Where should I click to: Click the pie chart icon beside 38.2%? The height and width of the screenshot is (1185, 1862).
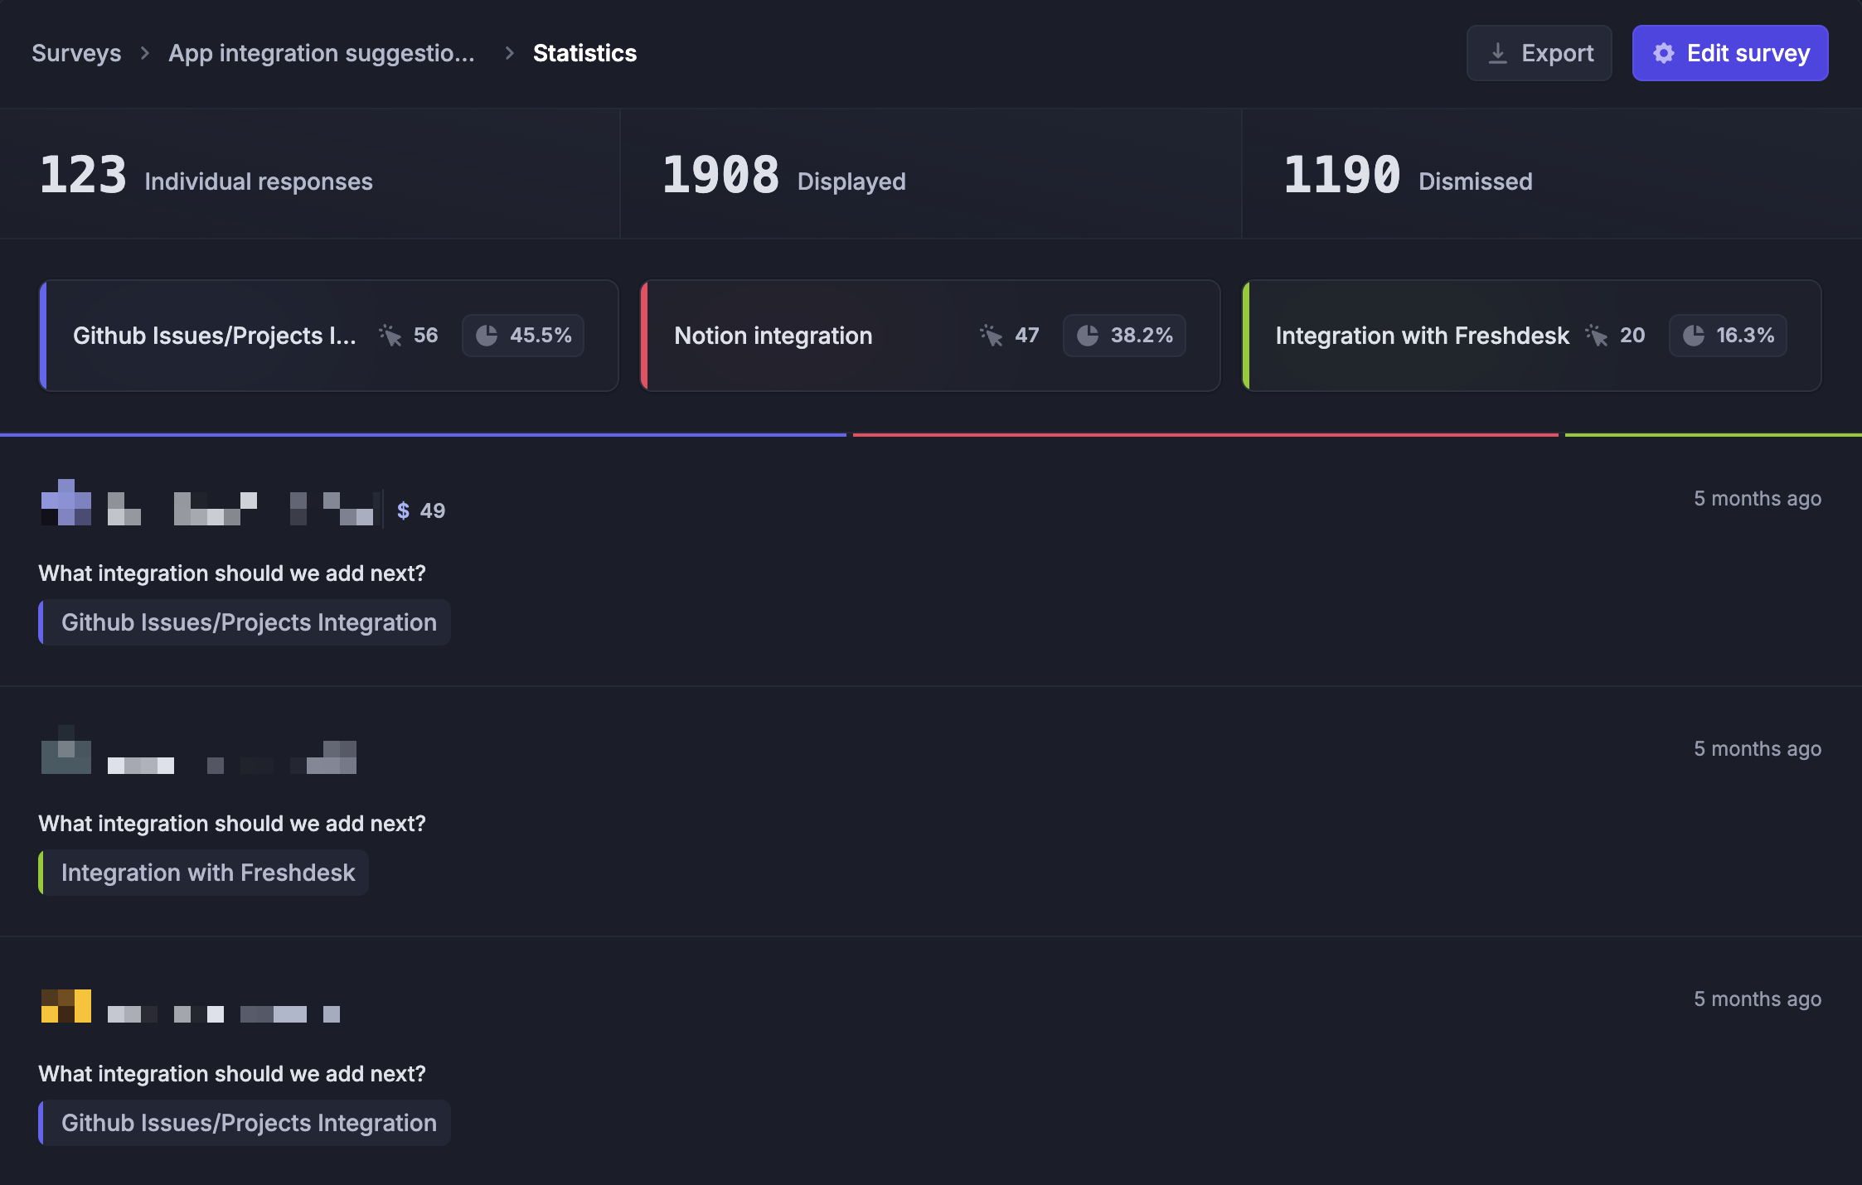[x=1088, y=336]
